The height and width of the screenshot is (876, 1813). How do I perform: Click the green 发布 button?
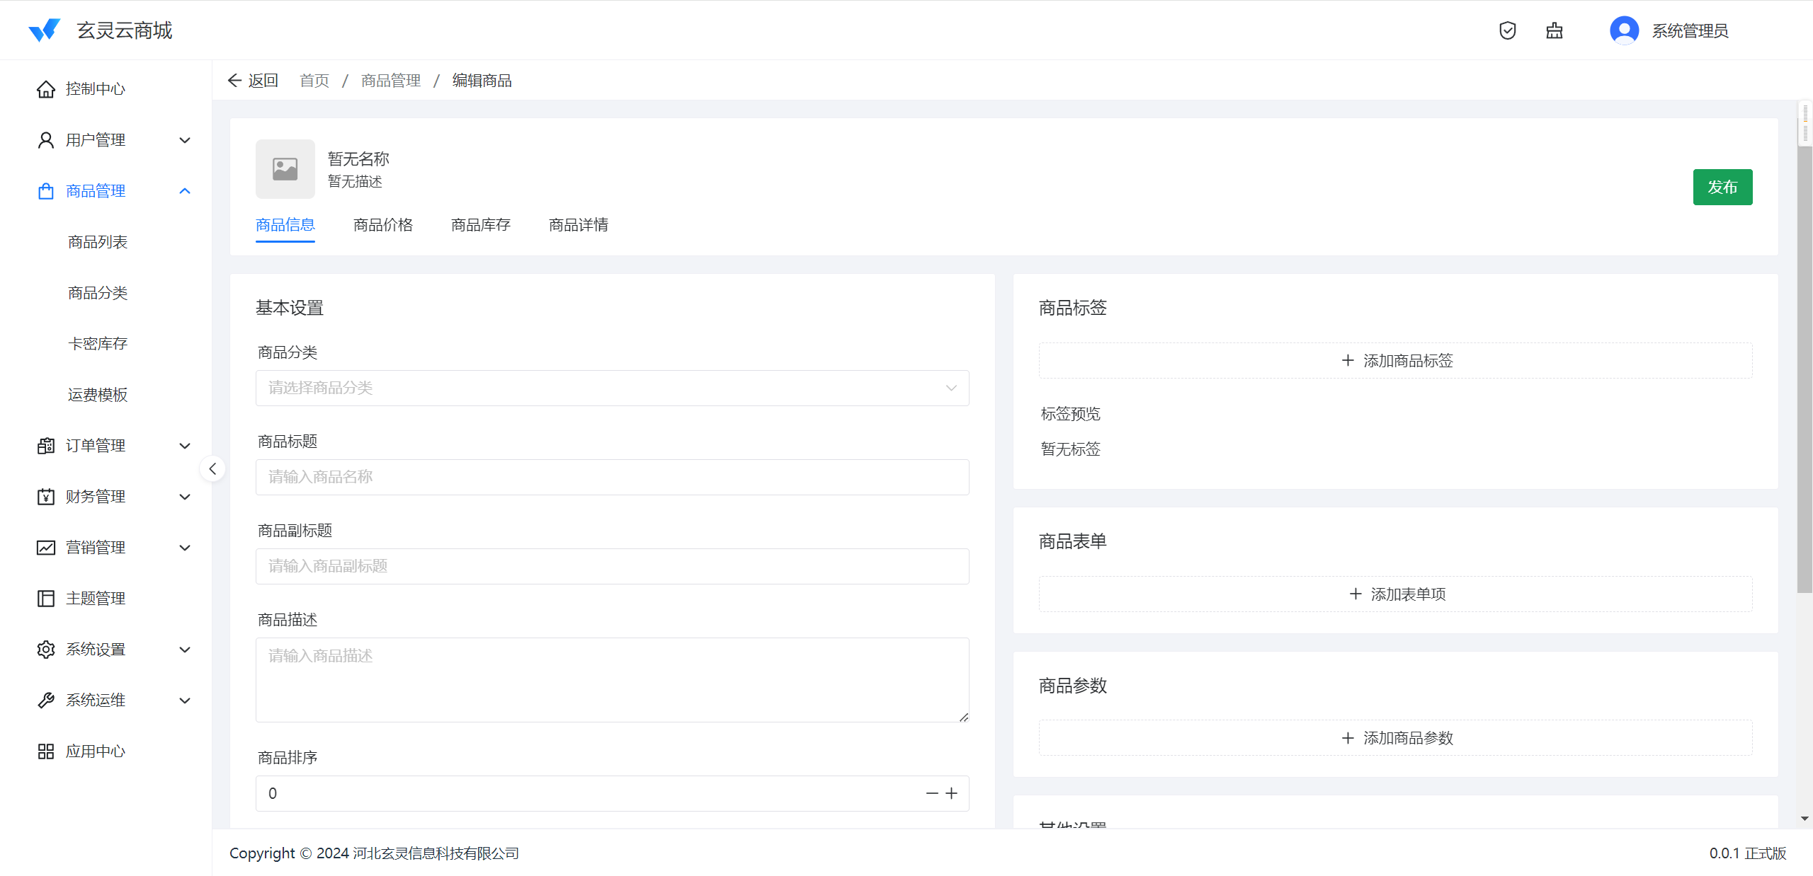coord(1722,187)
